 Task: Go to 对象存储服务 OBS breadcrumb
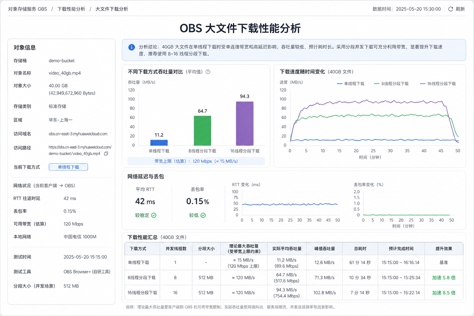[x=27, y=9]
